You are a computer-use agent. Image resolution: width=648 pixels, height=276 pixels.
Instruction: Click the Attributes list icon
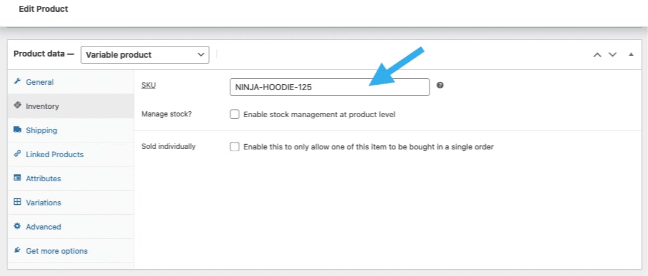17,178
